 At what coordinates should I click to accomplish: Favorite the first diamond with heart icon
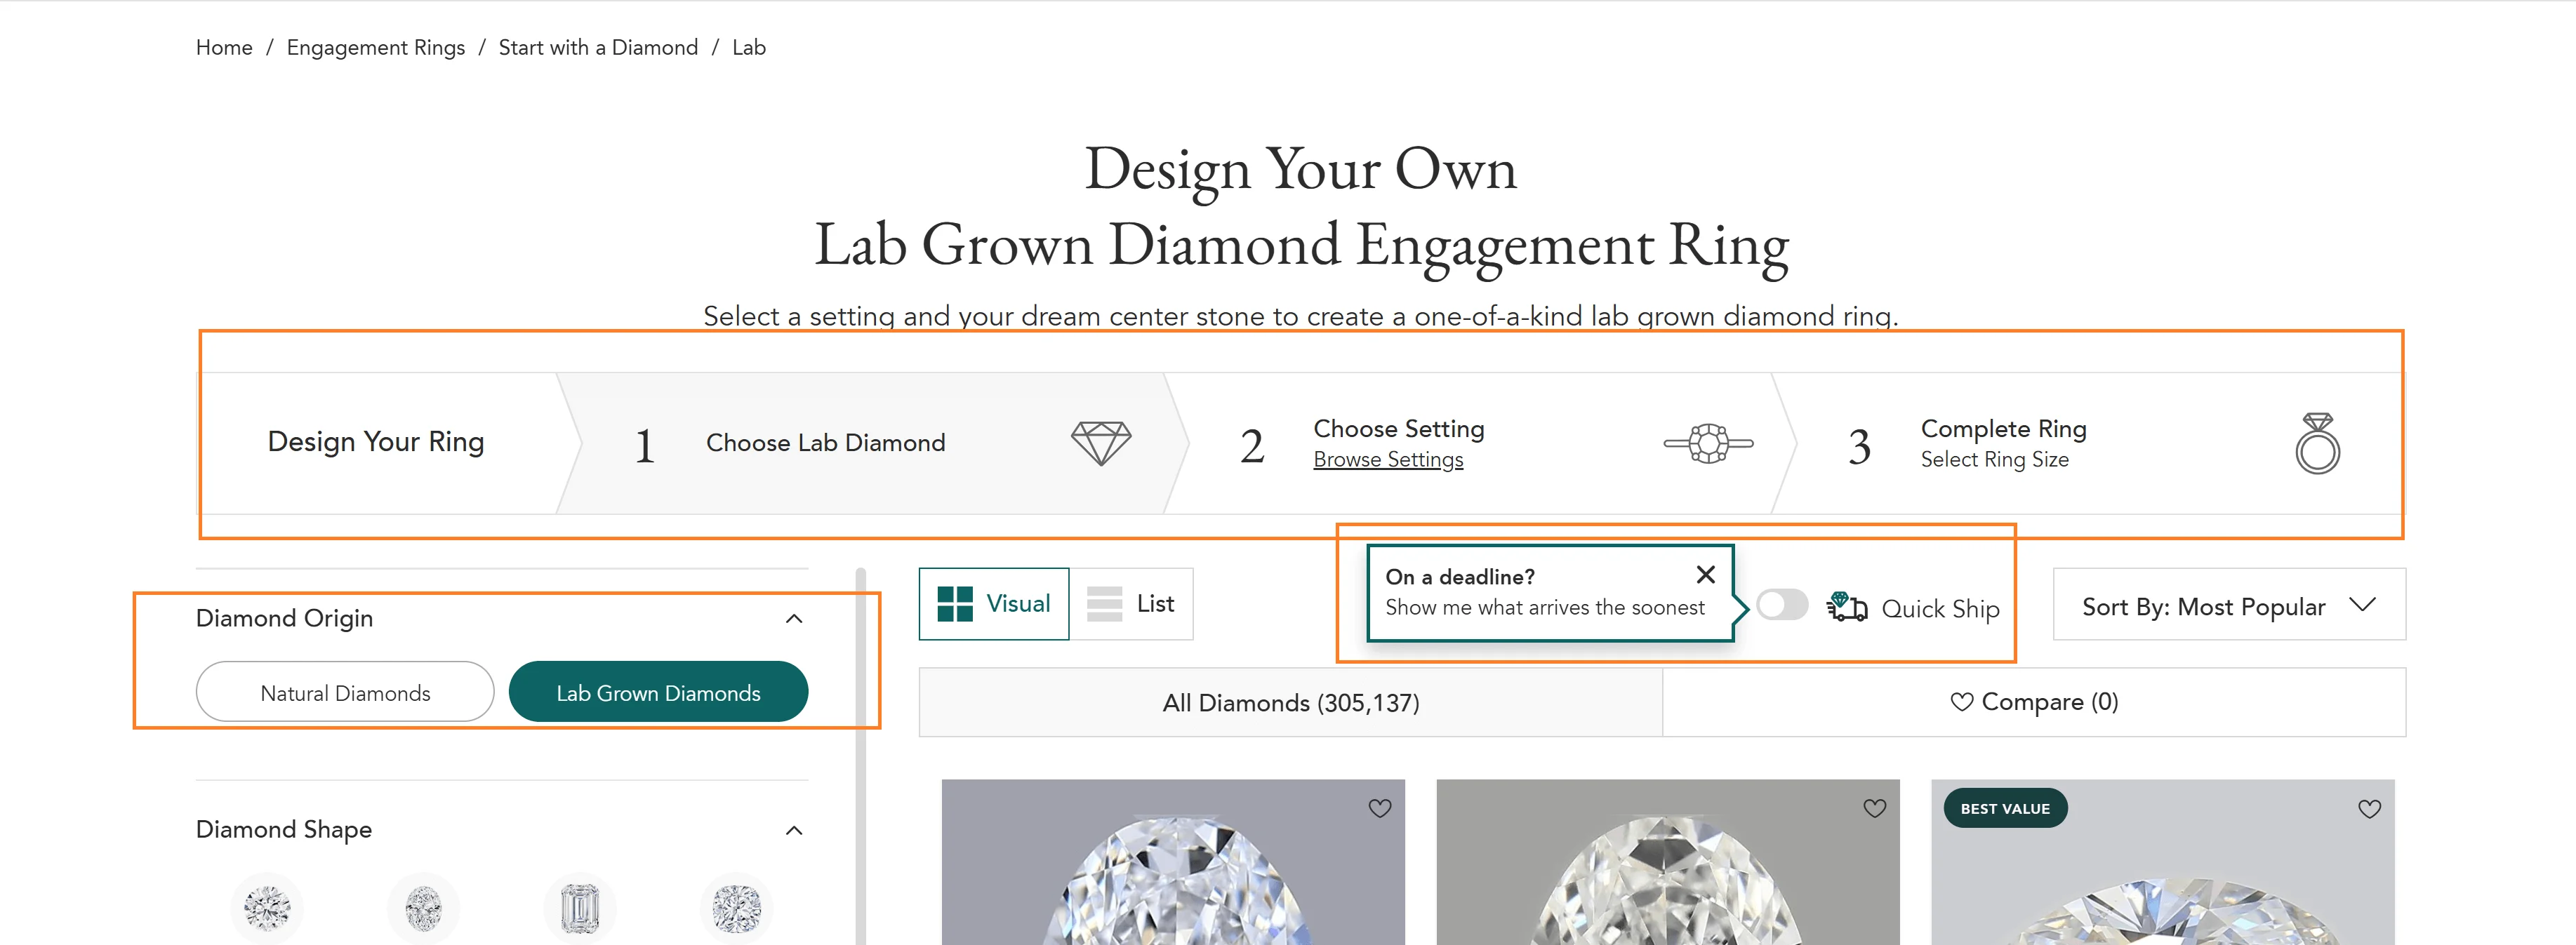click(x=1380, y=808)
